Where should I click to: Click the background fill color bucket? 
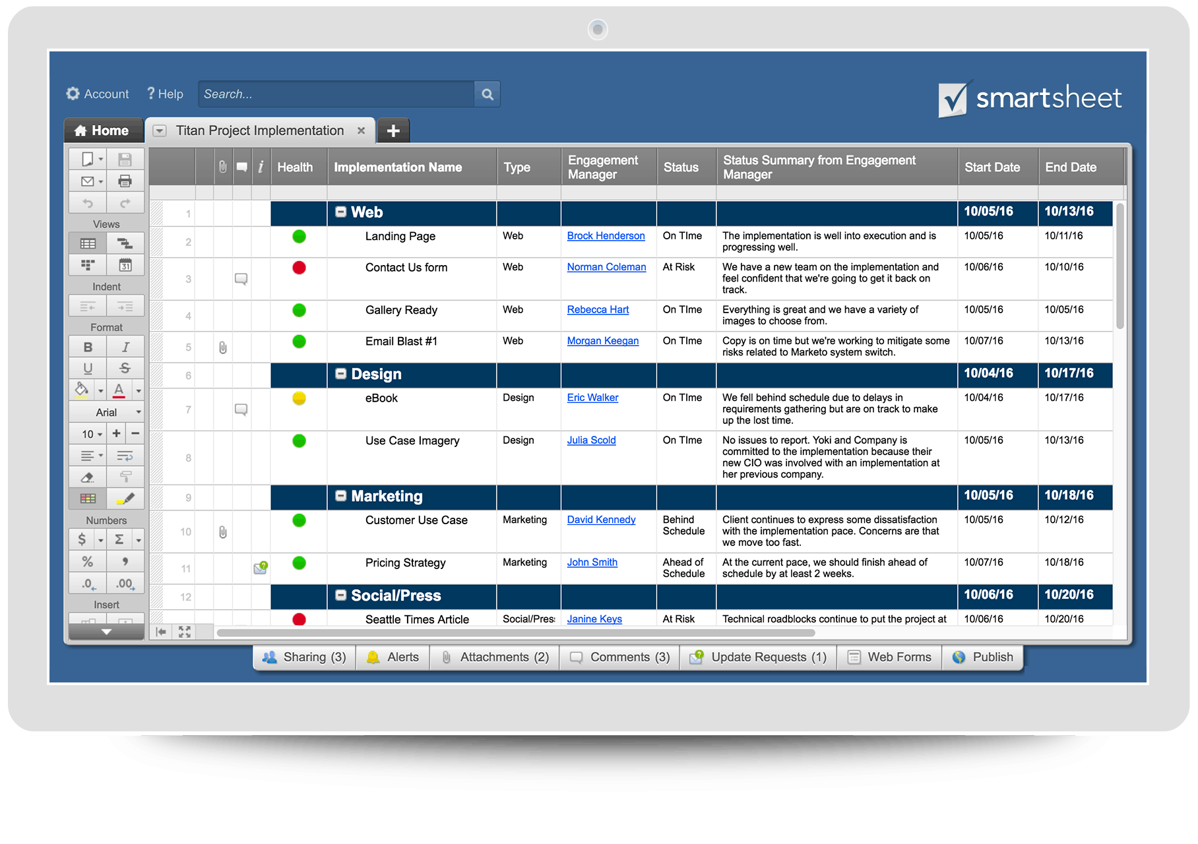point(82,390)
